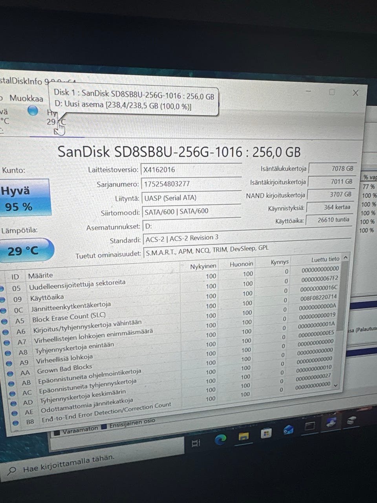Click the status circle for row AC
Screen dimensions: 377x503
(13, 393)
